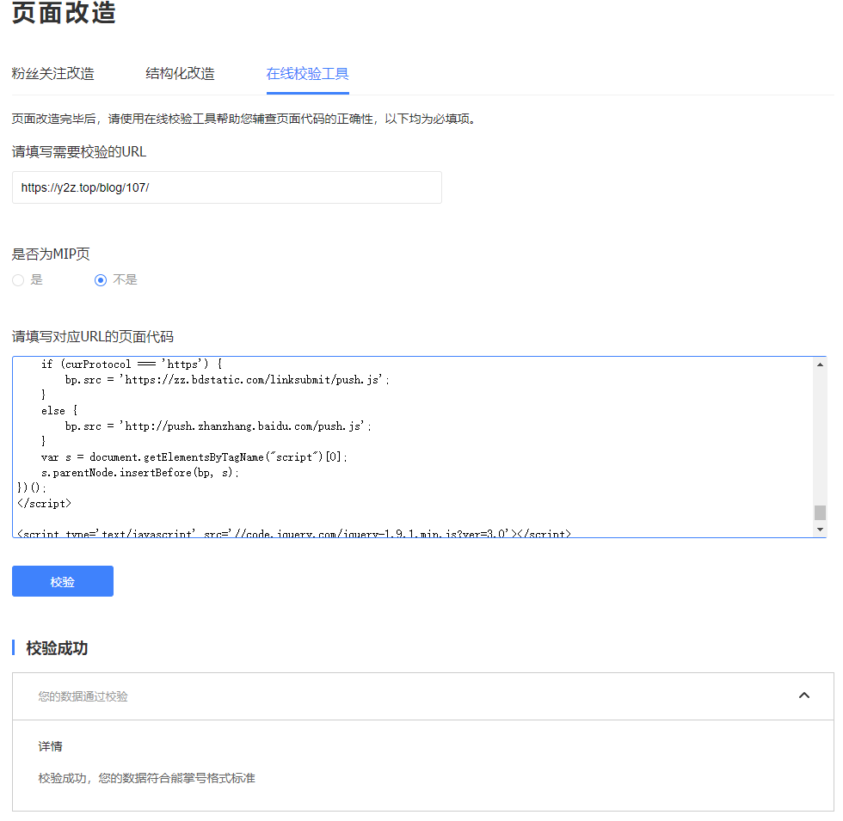
Task: Click the 是否为MIP页 label
Action: click(x=51, y=254)
